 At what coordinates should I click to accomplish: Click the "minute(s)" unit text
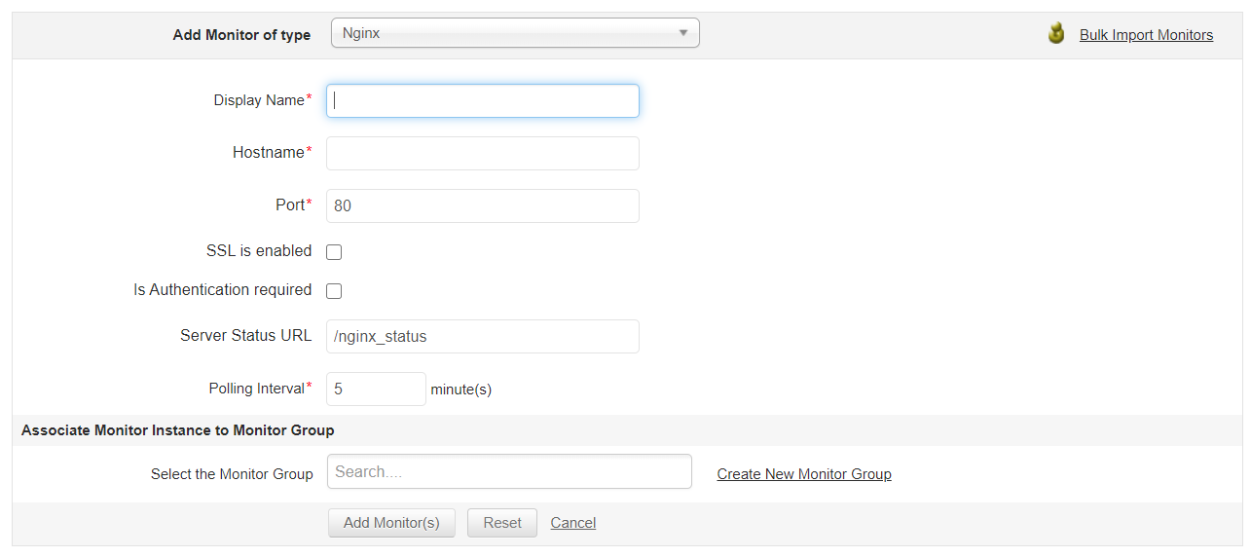pos(461,390)
